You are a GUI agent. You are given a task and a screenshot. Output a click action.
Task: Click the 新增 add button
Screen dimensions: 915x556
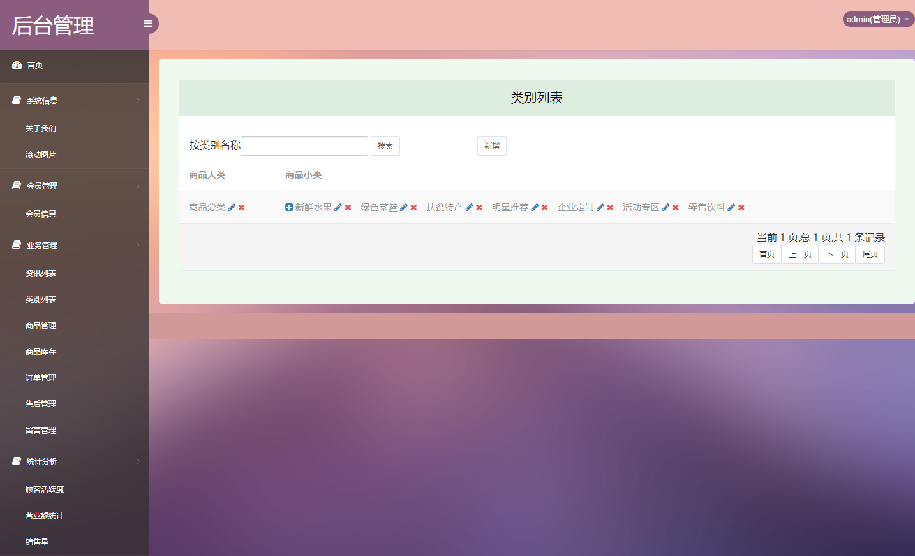pos(491,145)
